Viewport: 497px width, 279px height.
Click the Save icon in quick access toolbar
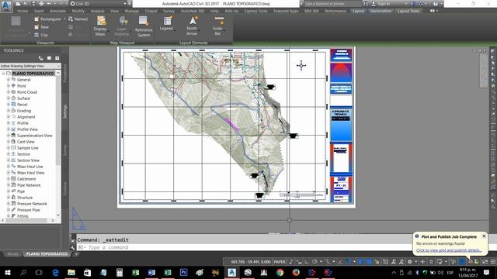point(33,3)
